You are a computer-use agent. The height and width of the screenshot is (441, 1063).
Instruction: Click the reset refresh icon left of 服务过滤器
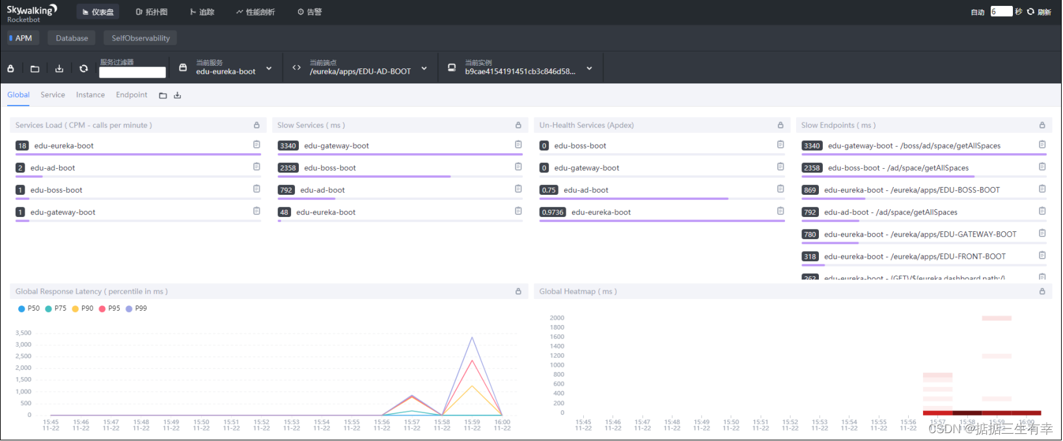tap(83, 68)
